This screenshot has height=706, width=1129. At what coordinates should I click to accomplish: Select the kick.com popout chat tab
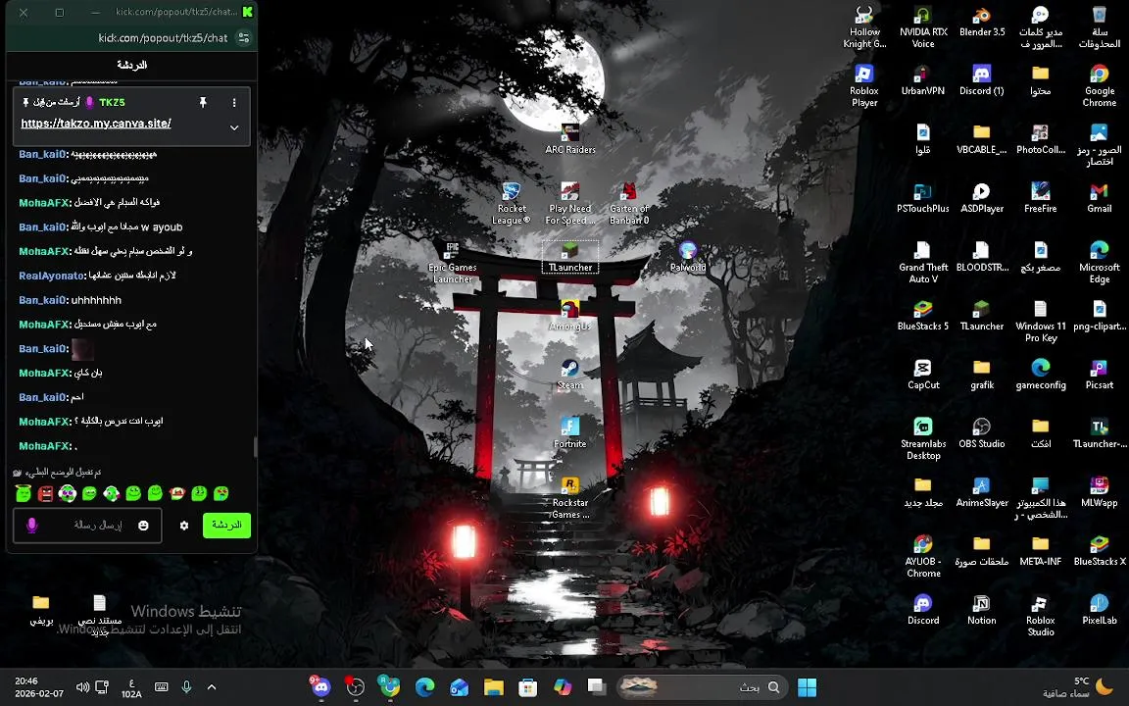point(176,12)
